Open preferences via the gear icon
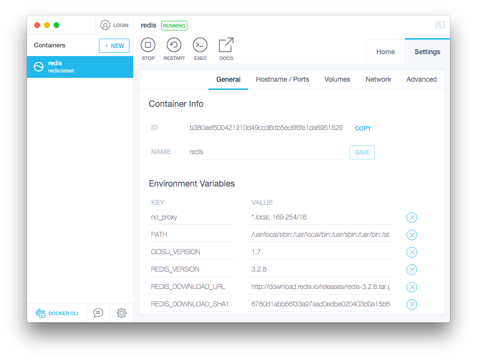This screenshot has width=477, height=361. click(x=122, y=313)
